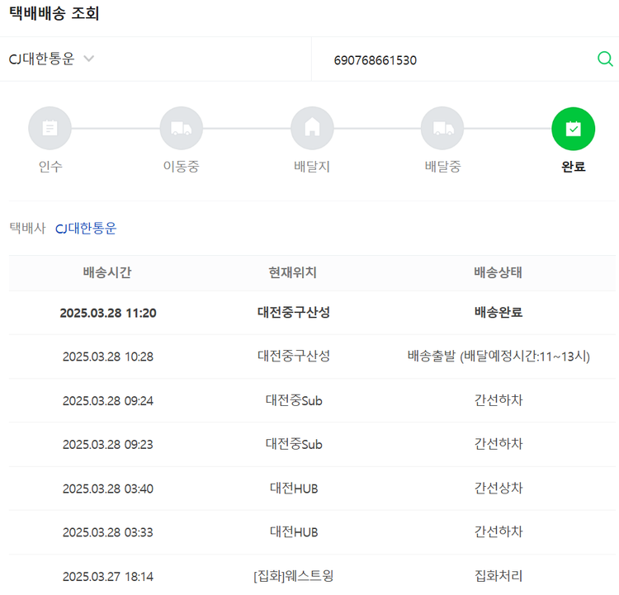
Task: Expand the courier list chevron arrow
Action: click(x=89, y=59)
